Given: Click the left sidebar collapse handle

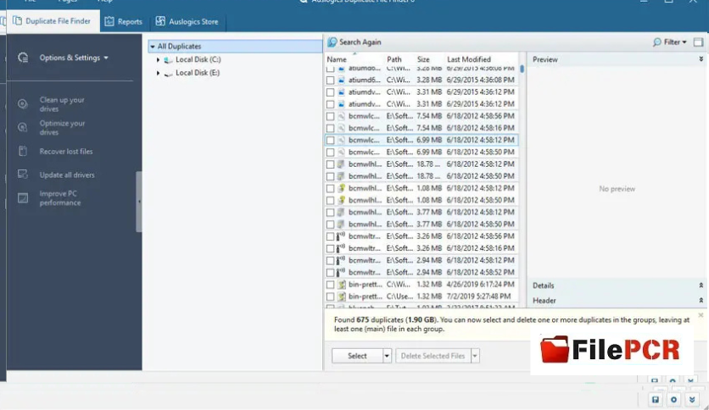Looking at the screenshot, I should pyautogui.click(x=139, y=202).
